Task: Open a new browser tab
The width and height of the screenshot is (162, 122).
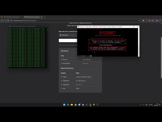Action: click(x=45, y=17)
